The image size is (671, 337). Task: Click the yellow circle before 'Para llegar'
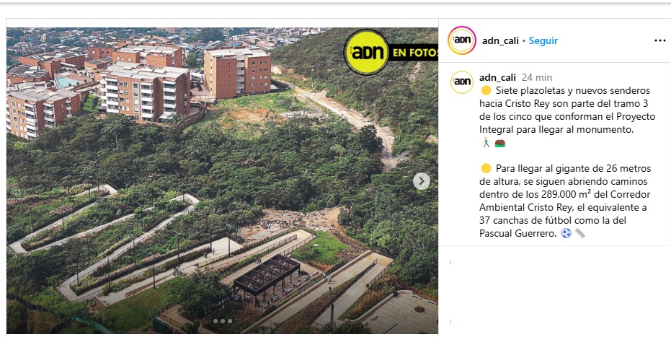point(486,168)
